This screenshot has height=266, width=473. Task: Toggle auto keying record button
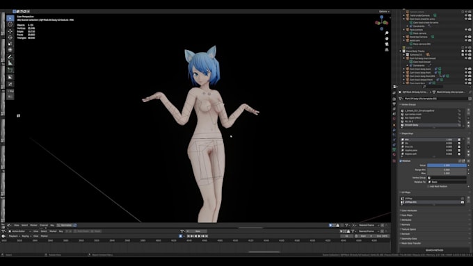click(180, 236)
